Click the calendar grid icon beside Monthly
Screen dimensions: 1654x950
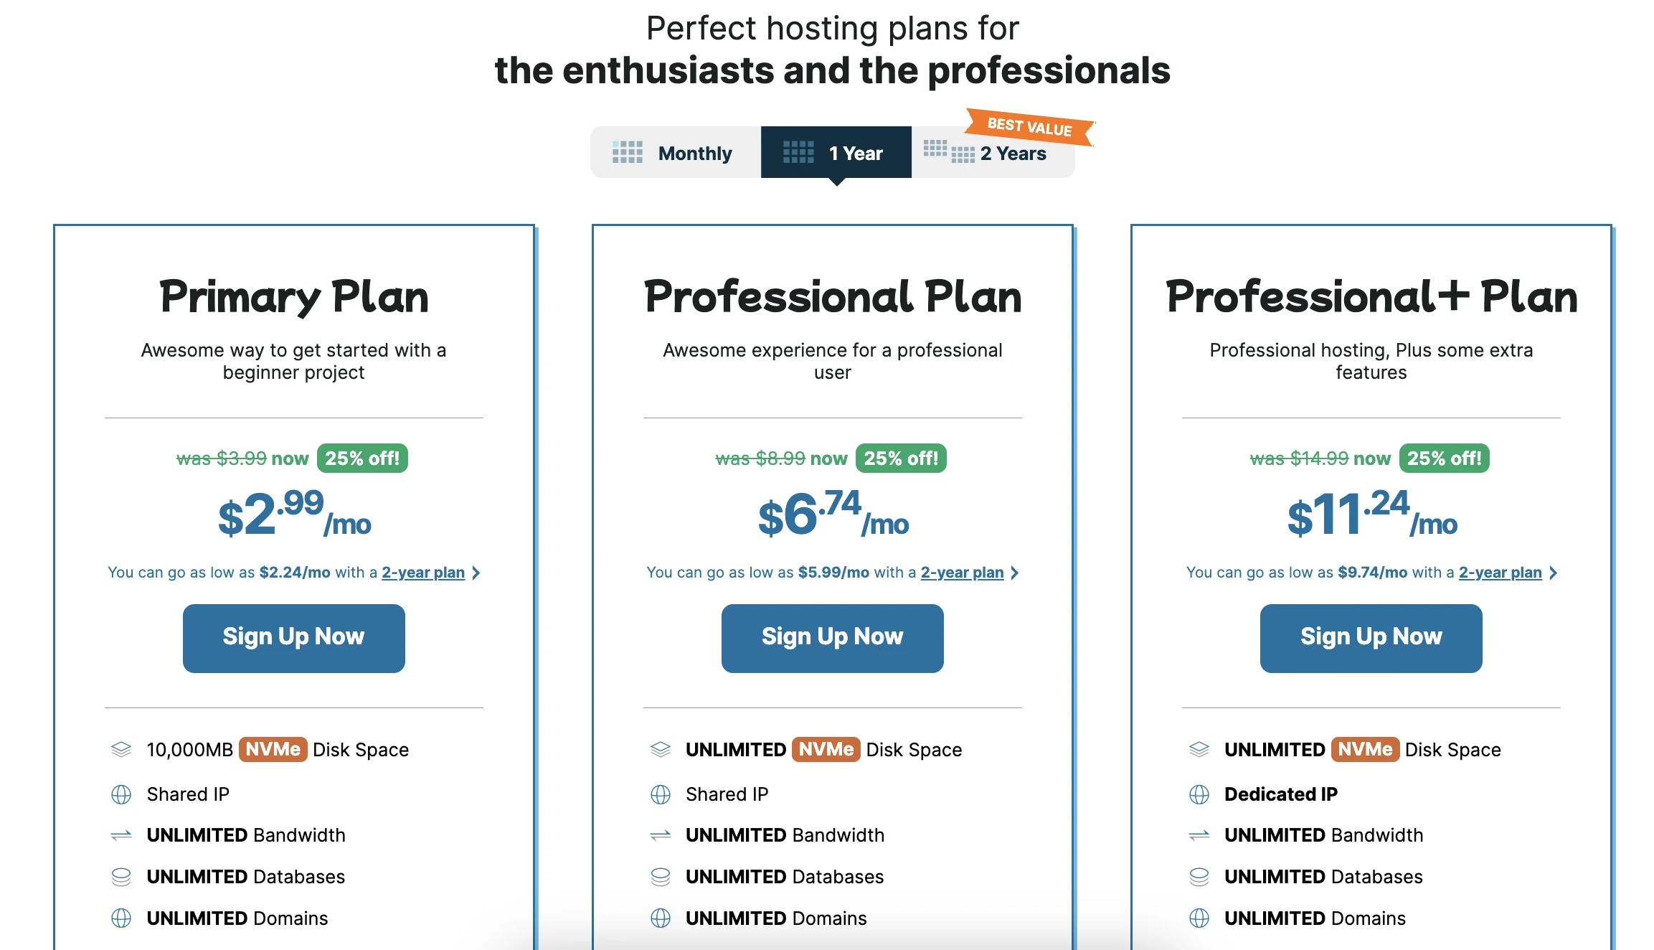tap(627, 152)
